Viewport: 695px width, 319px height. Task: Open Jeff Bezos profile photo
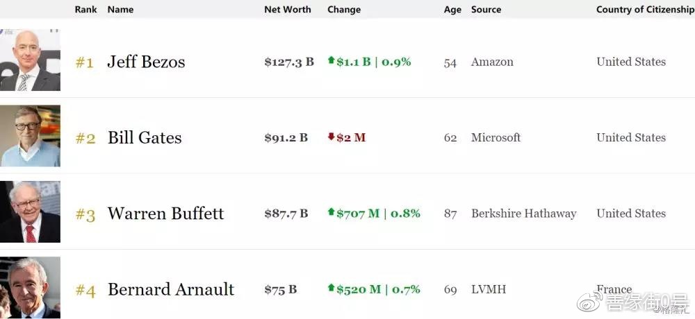point(30,60)
